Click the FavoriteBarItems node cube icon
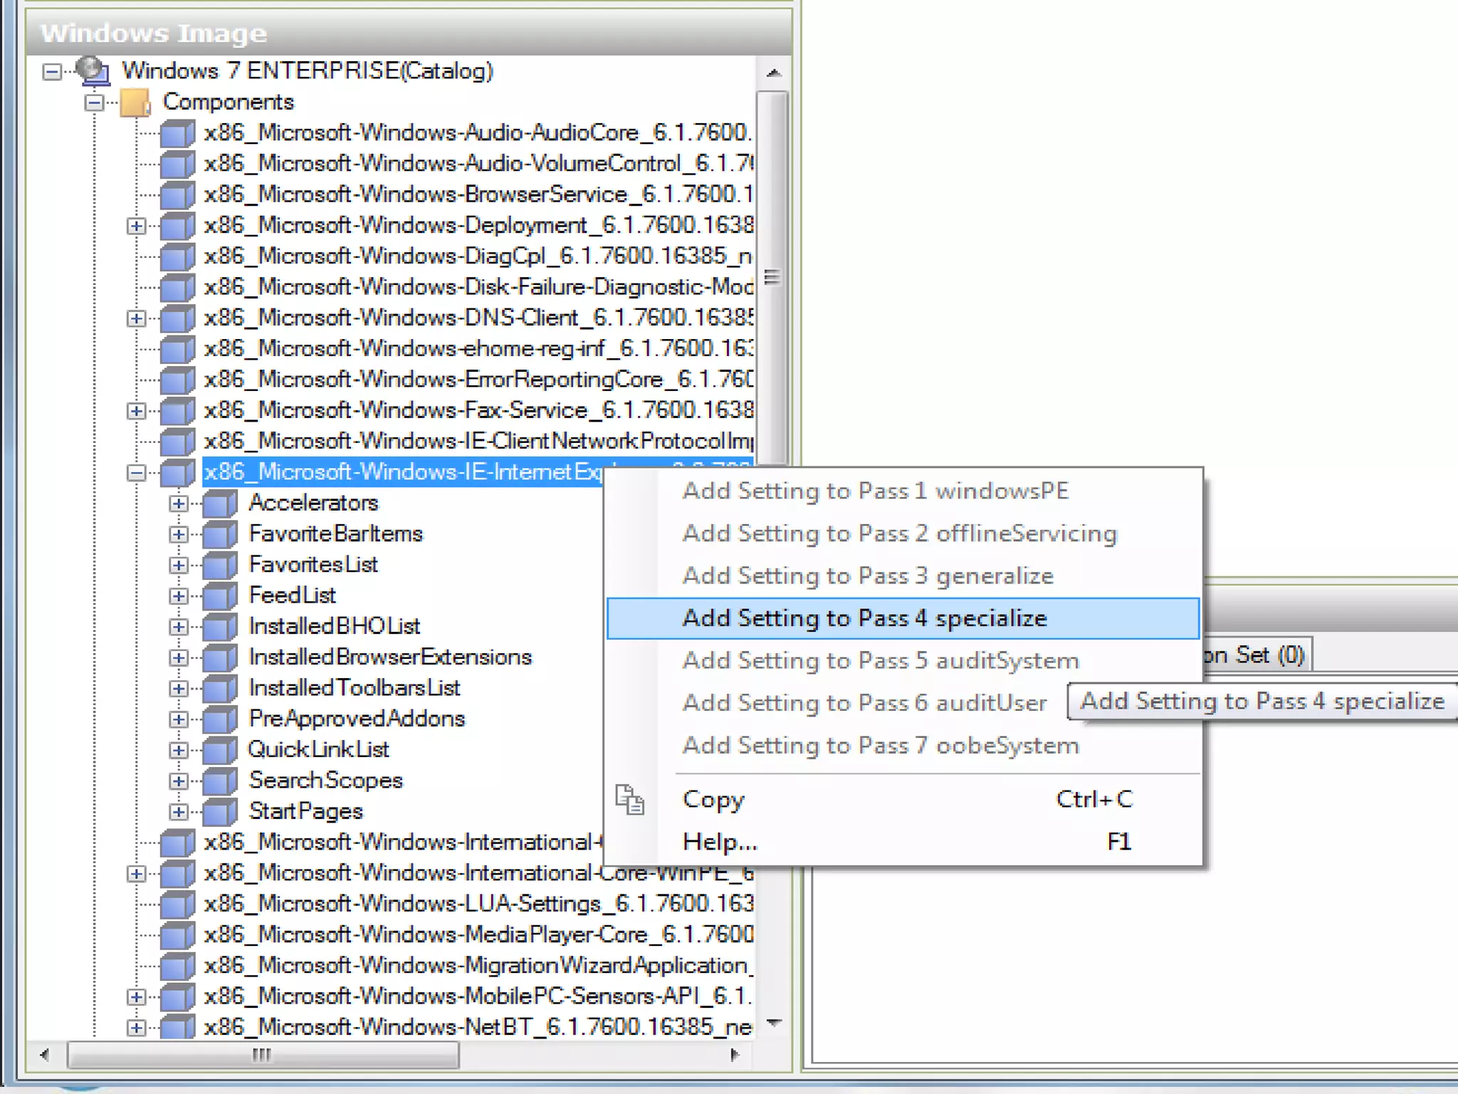The width and height of the screenshot is (1458, 1094). [220, 534]
